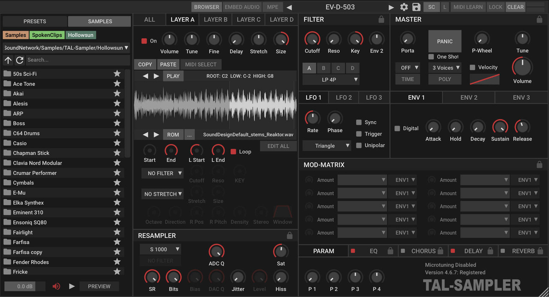Click the ENV 1 Sustain knob
This screenshot has width=549, height=297.
[x=500, y=127]
